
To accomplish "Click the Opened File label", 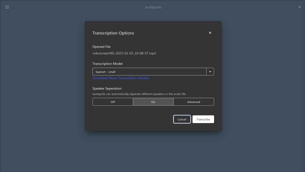I will 101,47.
